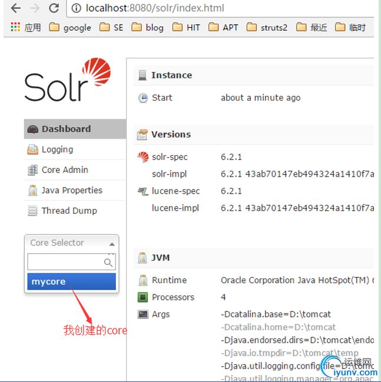Click the magnifier icon in core search
This screenshot has height=382, width=381.
pyautogui.click(x=108, y=263)
